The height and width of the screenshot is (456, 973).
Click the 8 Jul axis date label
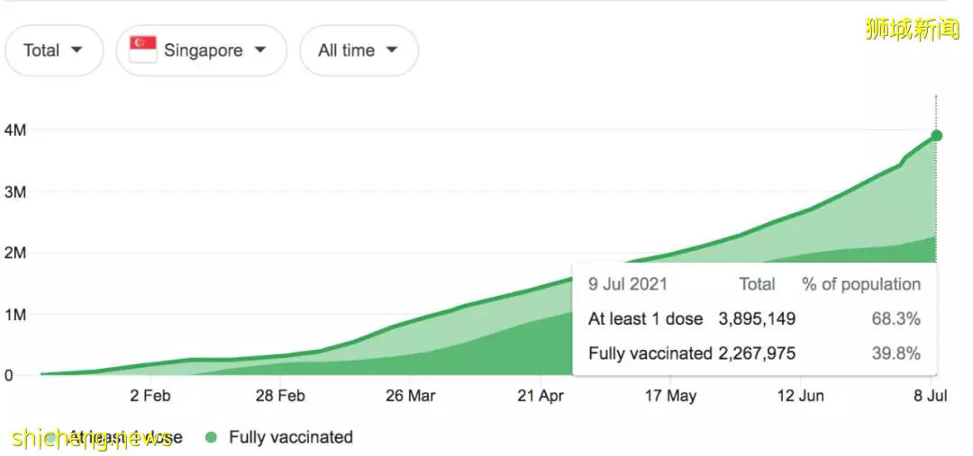[x=930, y=395]
